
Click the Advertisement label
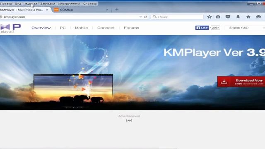tap(129, 116)
